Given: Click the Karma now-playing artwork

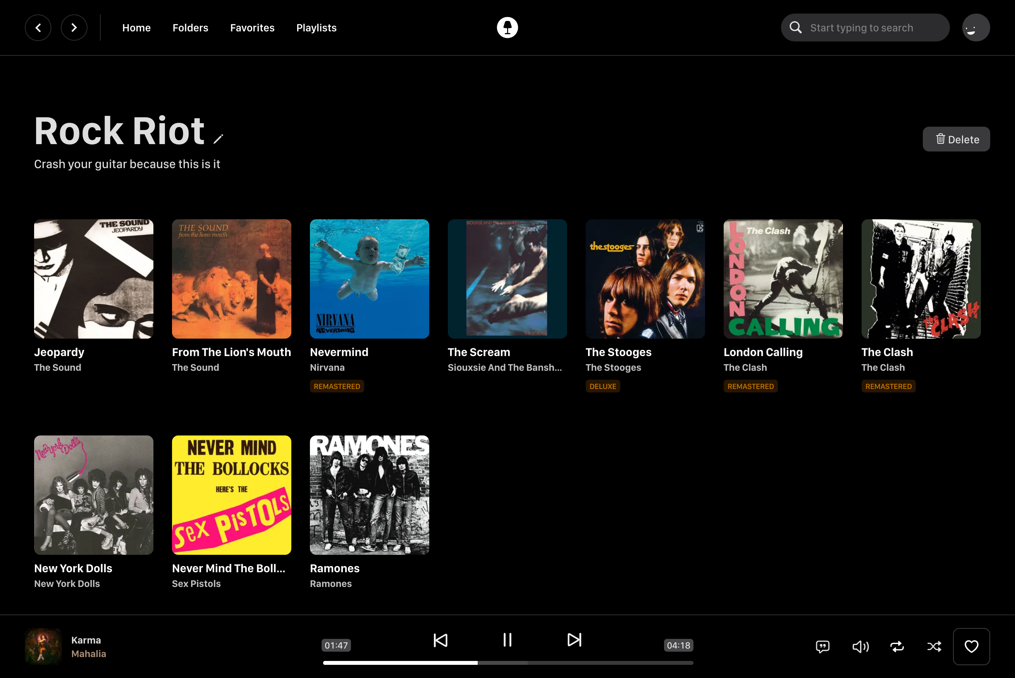Looking at the screenshot, I should 43,647.
